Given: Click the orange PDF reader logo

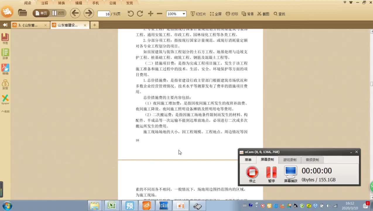Looking at the screenshot, I should pos(7,12).
